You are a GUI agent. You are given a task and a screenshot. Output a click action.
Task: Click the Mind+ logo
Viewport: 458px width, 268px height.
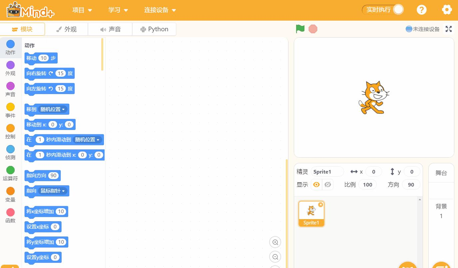tap(30, 10)
